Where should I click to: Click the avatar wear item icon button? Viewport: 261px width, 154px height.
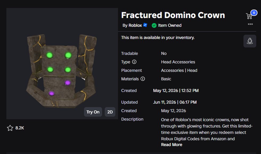coord(250,41)
